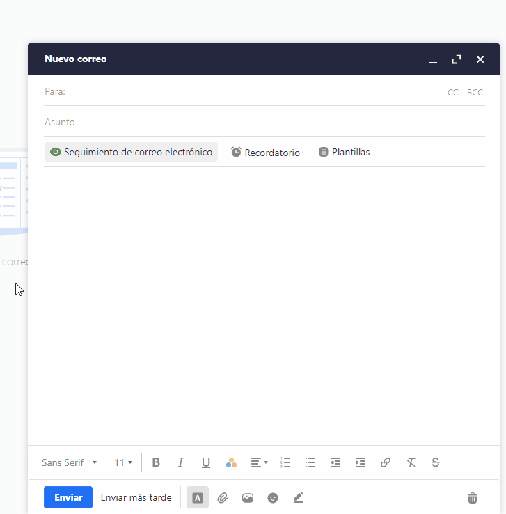Clear text formatting
The image size is (506, 514).
411,462
